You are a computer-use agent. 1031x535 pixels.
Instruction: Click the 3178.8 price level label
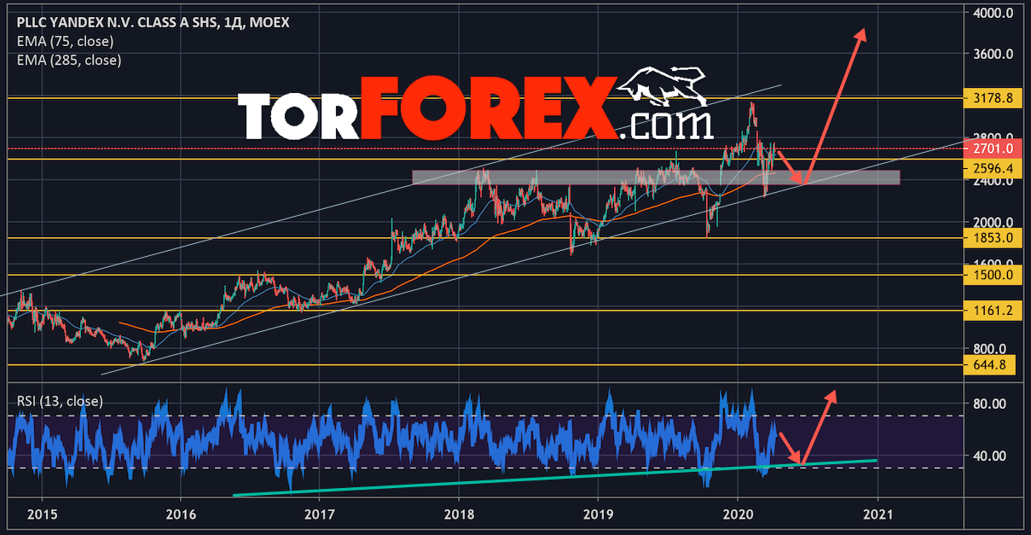point(992,98)
